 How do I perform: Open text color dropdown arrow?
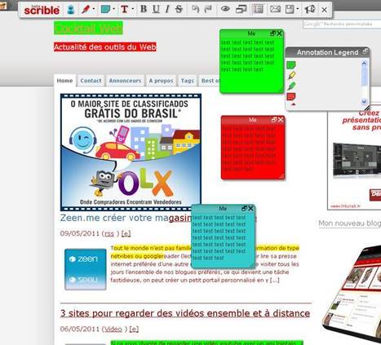[x=133, y=9]
